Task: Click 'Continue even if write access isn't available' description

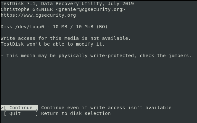Action: click(106, 108)
